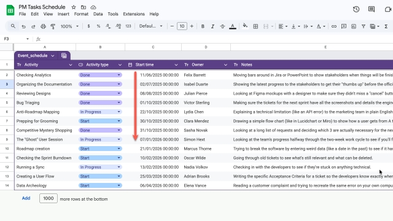This screenshot has height=221, width=393.
Task: Open the borders menu
Action: 255,26
